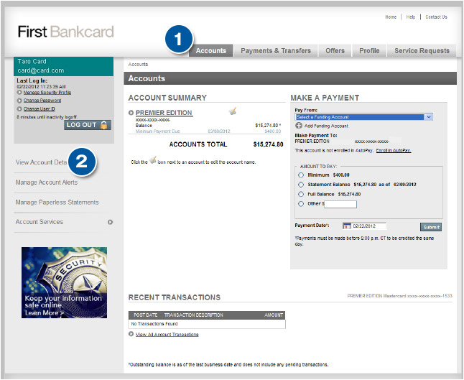
Task: Click the POST DATE column header
Action: (145, 315)
